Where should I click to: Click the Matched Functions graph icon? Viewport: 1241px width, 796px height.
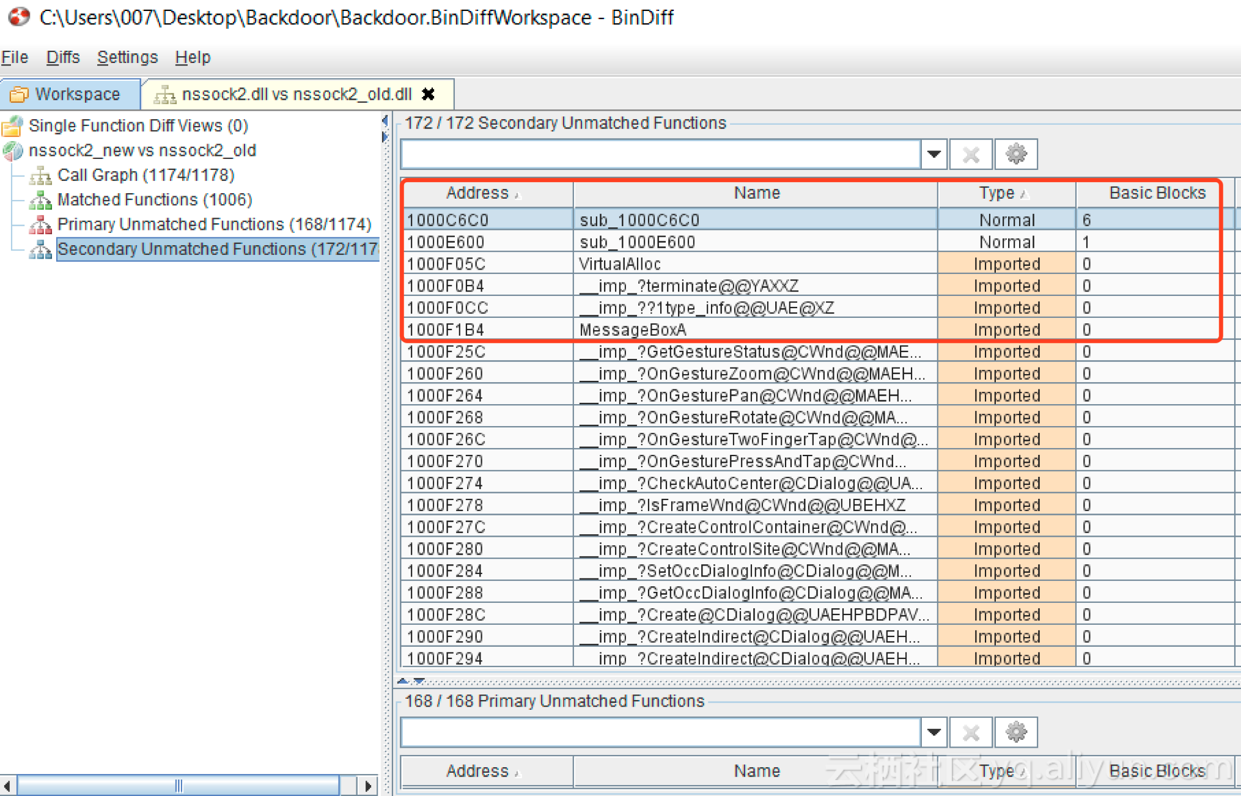coord(40,200)
